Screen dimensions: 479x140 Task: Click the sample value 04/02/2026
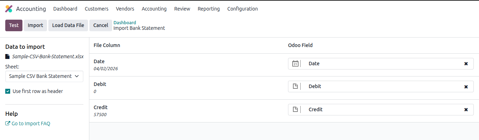click(106, 68)
